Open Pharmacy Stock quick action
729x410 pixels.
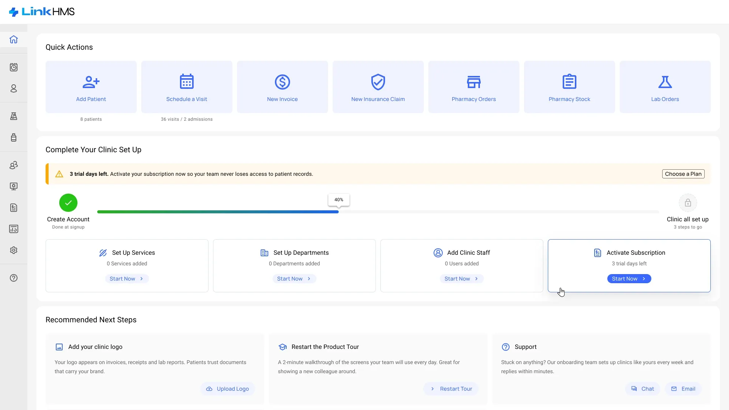tap(570, 87)
